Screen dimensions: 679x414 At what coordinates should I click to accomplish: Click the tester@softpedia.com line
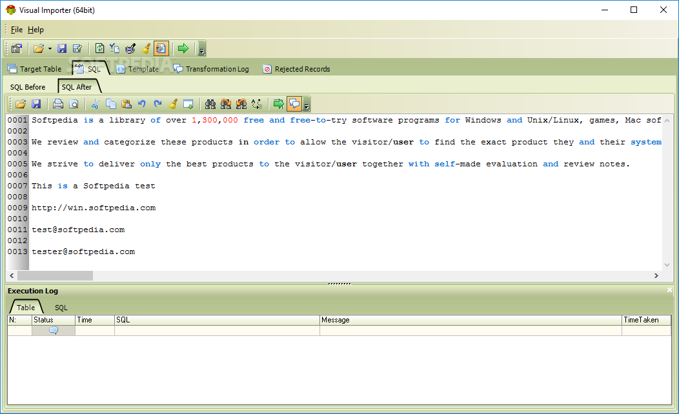pos(83,251)
